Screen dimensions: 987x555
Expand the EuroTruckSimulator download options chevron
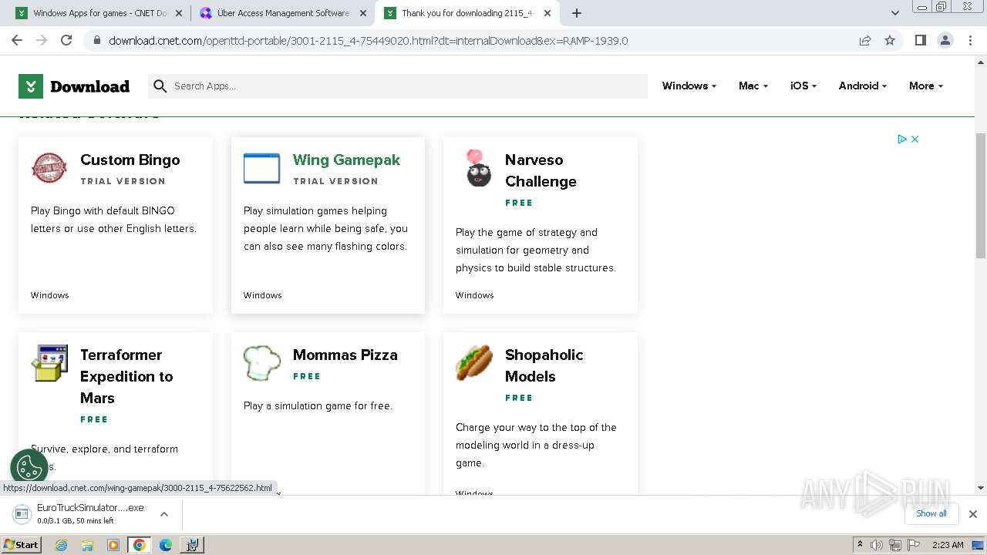(x=163, y=514)
